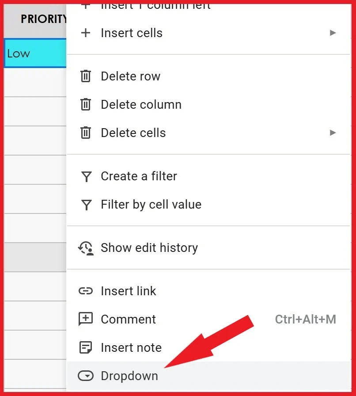Viewport: 356px width, 396px height.
Task: Expand the Insert cells submenu arrow
Action: pyautogui.click(x=333, y=33)
